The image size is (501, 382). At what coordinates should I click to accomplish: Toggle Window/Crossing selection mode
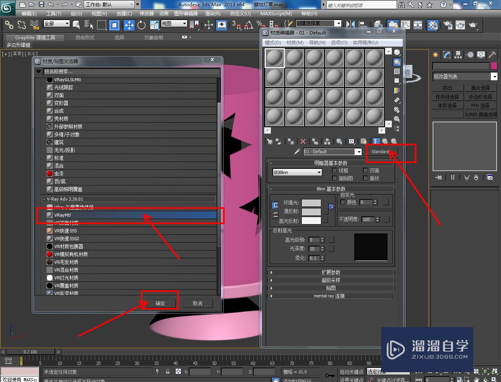coord(114,25)
